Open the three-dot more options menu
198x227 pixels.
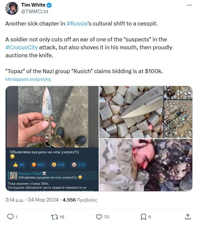(189, 5)
